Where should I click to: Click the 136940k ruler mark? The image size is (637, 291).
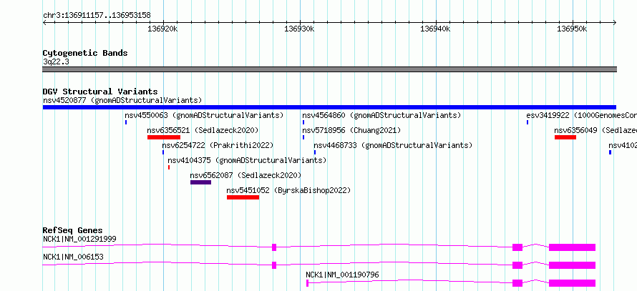tap(435, 29)
